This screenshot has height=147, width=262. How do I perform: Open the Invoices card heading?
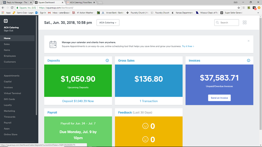(x=195, y=60)
